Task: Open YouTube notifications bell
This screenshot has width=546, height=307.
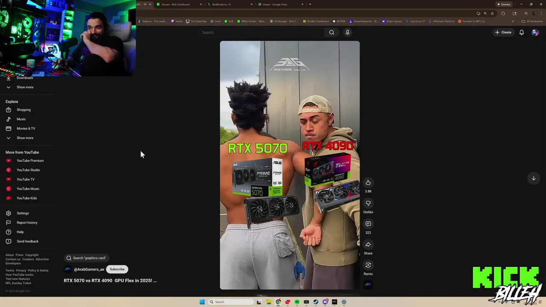Action: [x=521, y=32]
